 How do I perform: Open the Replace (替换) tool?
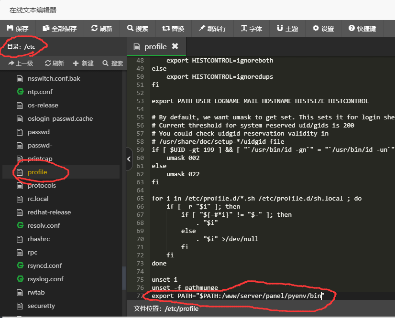tap(173, 29)
